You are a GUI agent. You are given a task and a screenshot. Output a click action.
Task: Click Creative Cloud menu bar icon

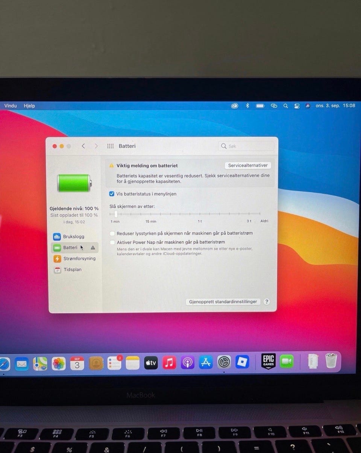click(235, 106)
